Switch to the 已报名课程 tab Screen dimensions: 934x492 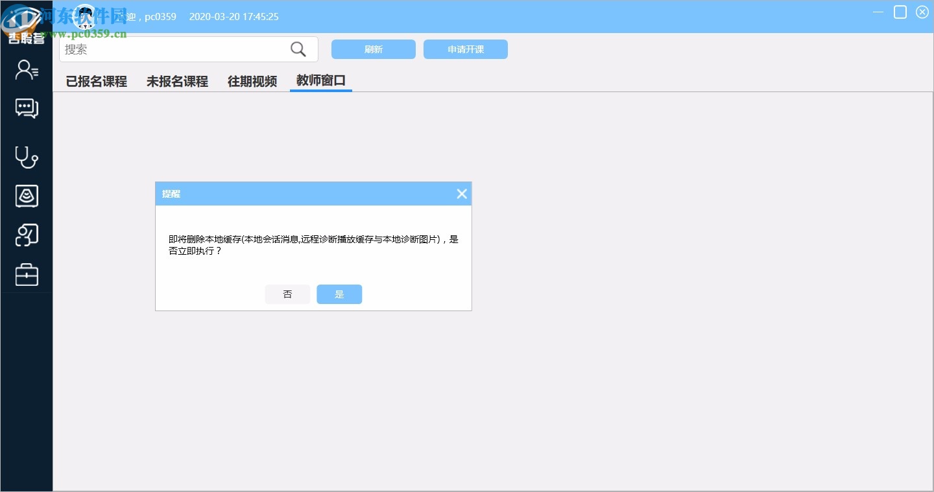(x=96, y=81)
